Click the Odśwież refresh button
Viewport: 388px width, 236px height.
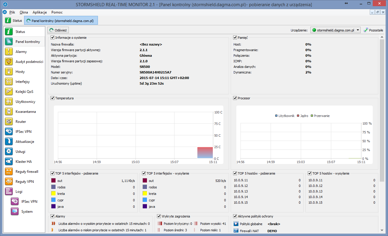[58, 30]
